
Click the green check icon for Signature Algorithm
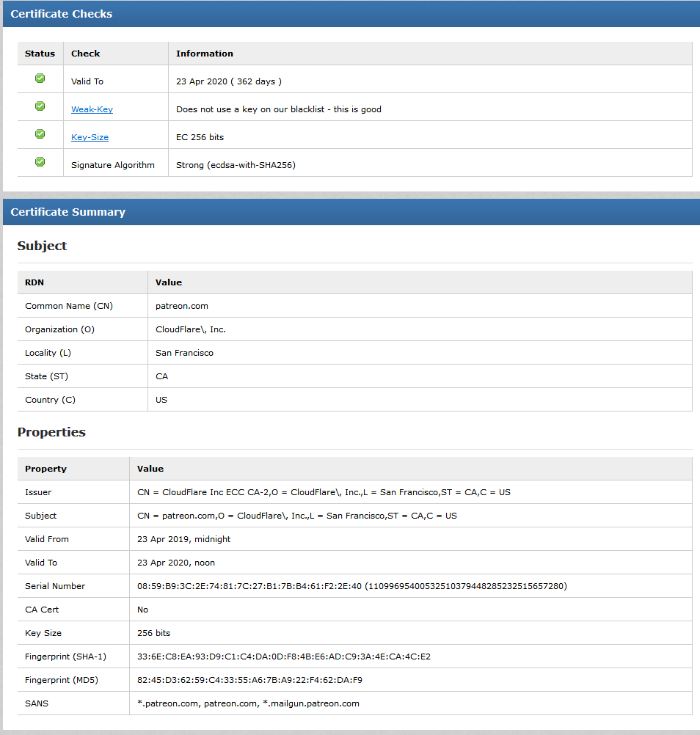click(40, 162)
